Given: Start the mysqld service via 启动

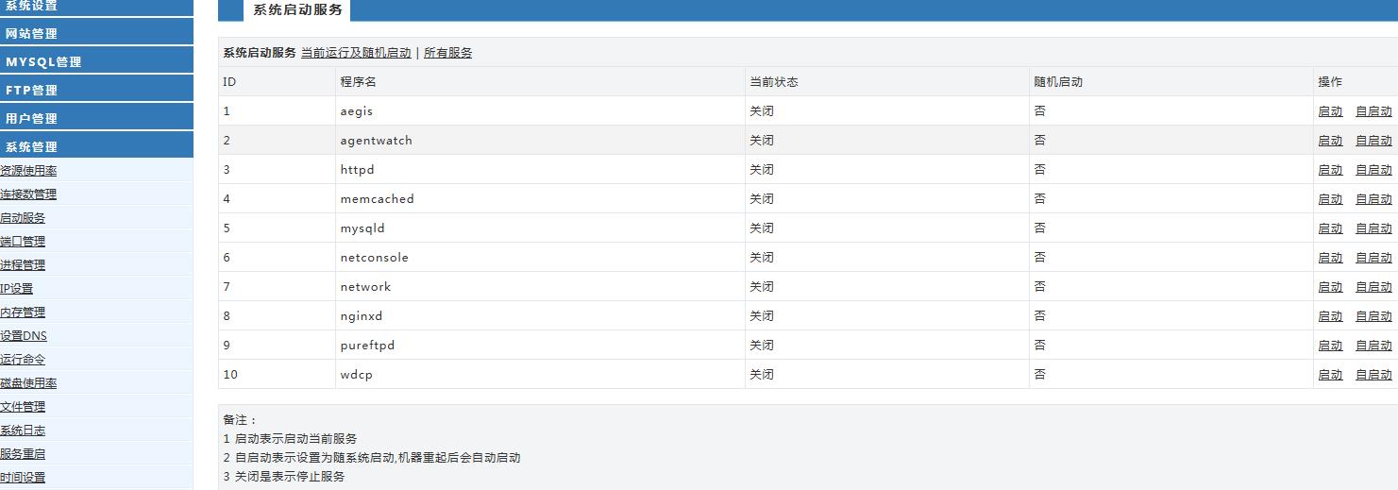Looking at the screenshot, I should click(x=1330, y=228).
